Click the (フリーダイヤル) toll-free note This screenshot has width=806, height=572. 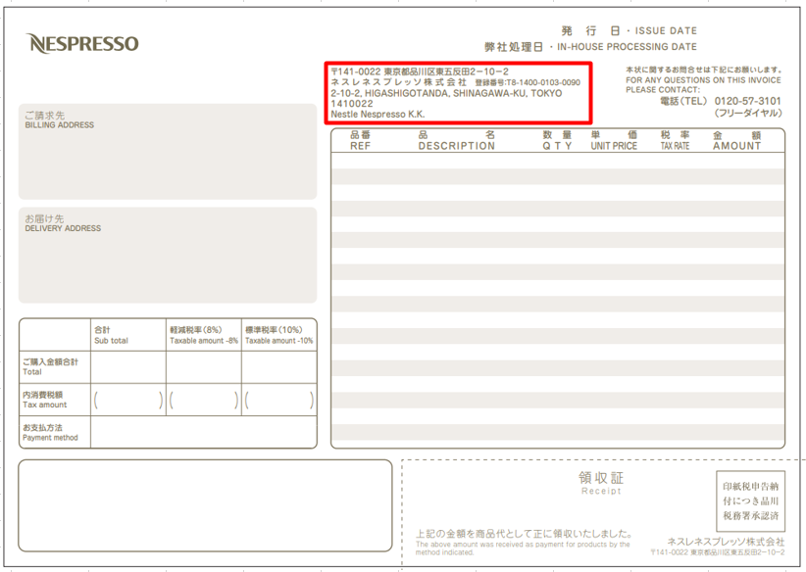[x=748, y=113]
